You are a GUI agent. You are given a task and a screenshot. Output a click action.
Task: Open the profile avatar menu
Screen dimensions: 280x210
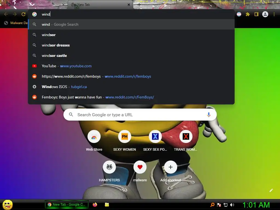coord(265,14)
